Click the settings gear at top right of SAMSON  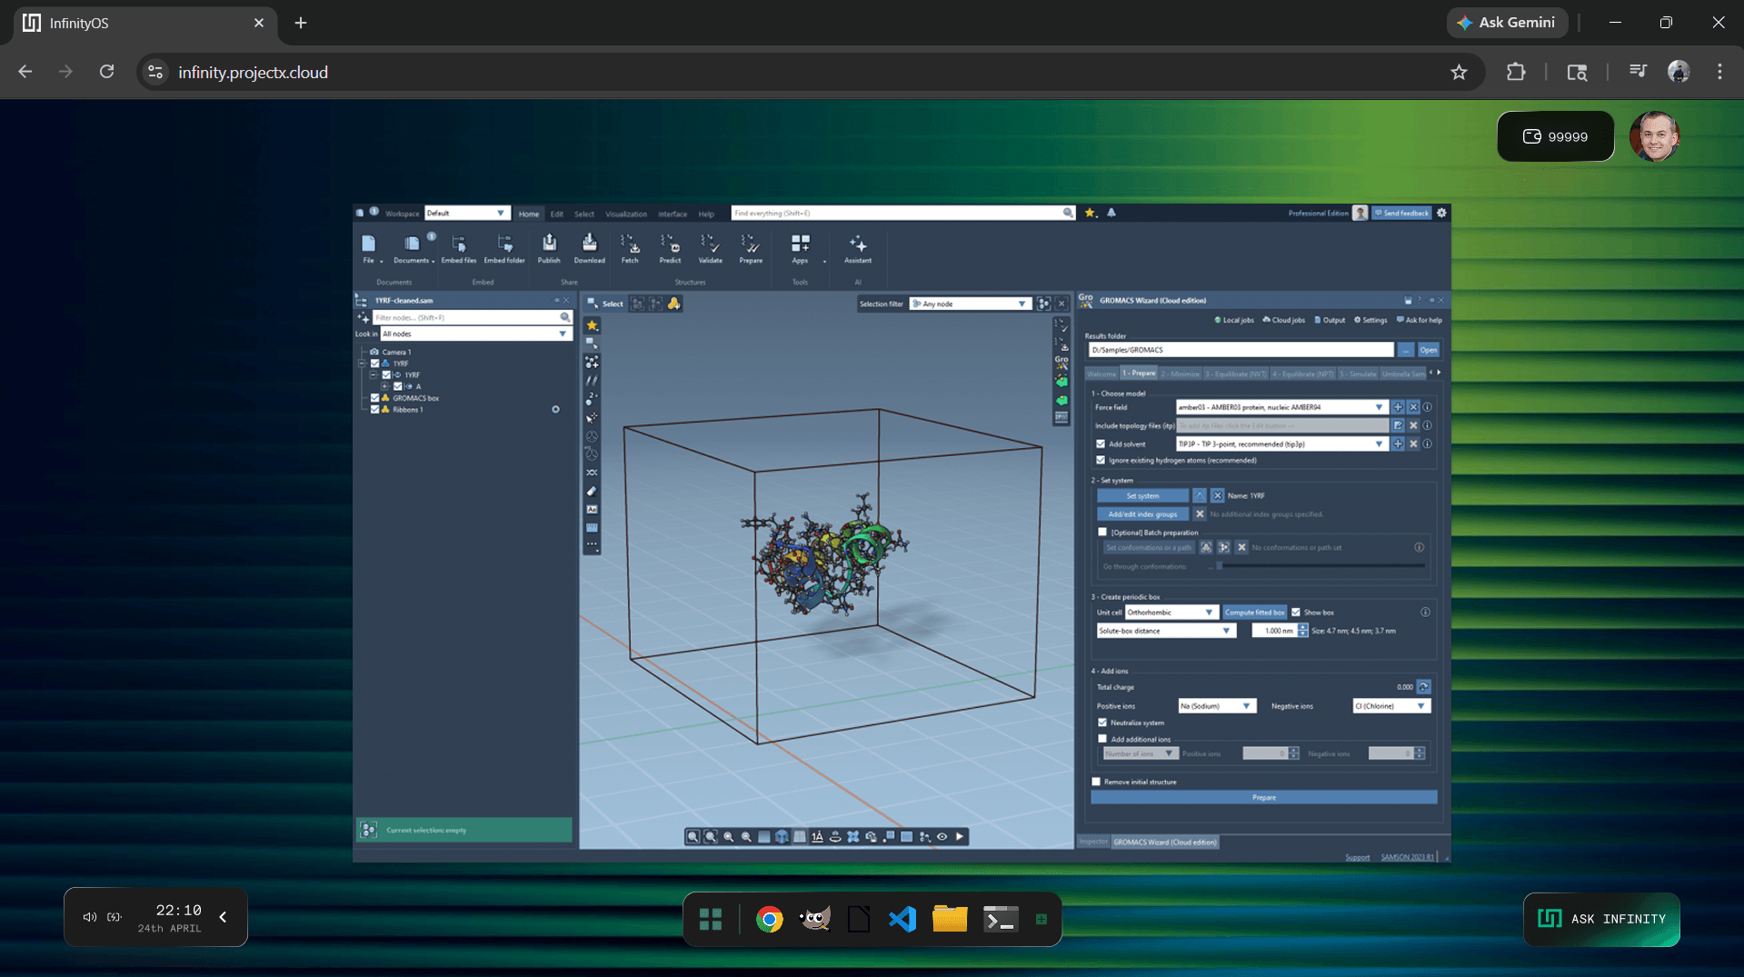click(1441, 213)
